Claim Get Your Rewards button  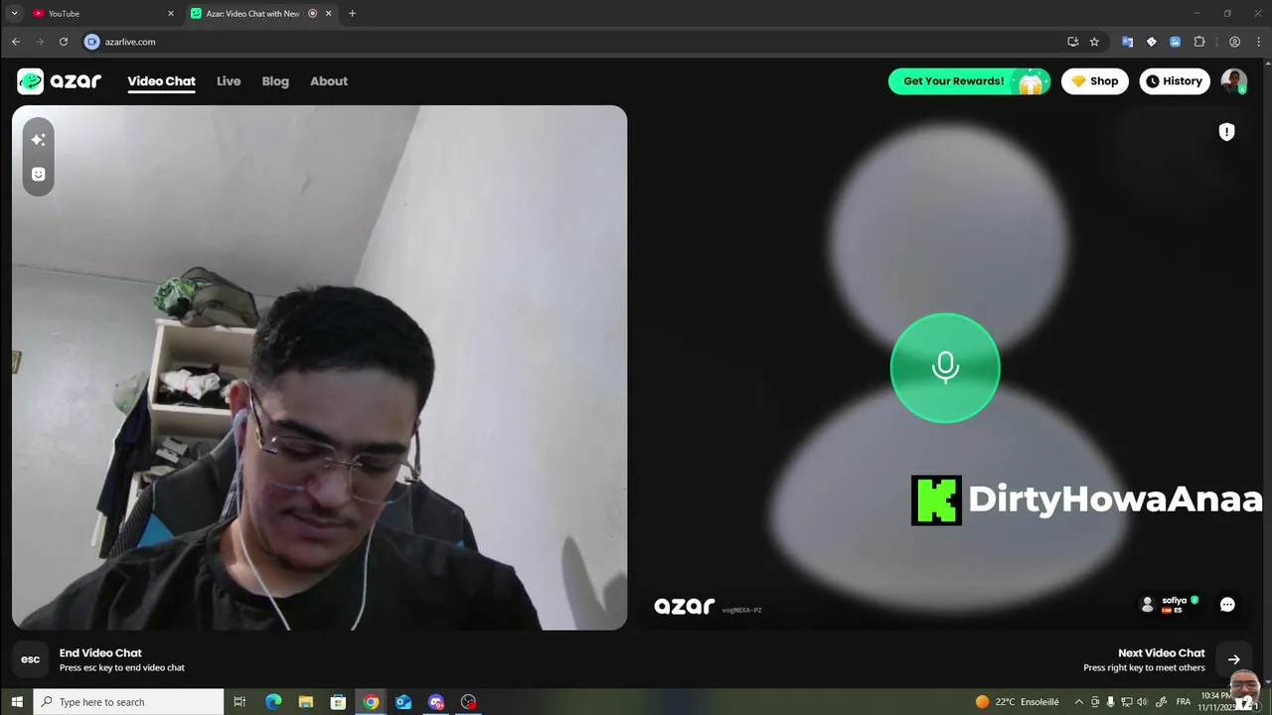969,81
